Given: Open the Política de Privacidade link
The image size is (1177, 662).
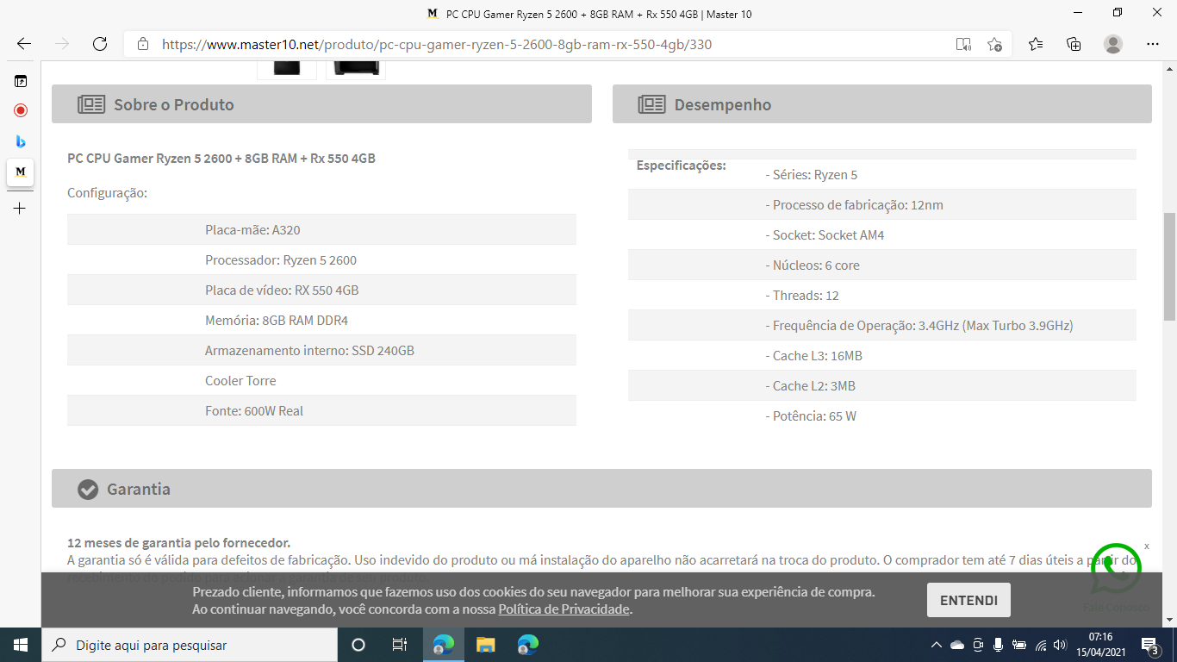Looking at the screenshot, I should pyautogui.click(x=564, y=609).
